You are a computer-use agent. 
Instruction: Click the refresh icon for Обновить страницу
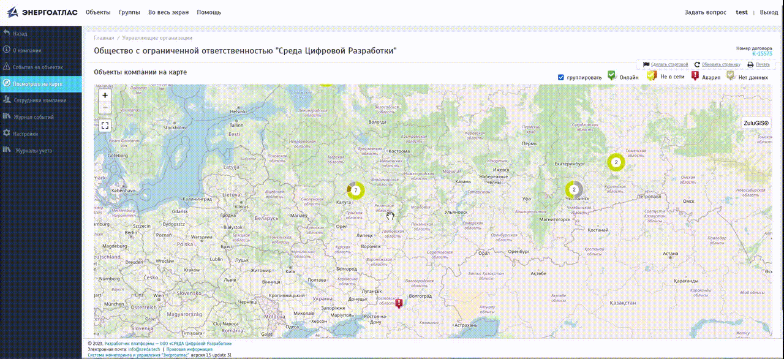pyautogui.click(x=697, y=64)
